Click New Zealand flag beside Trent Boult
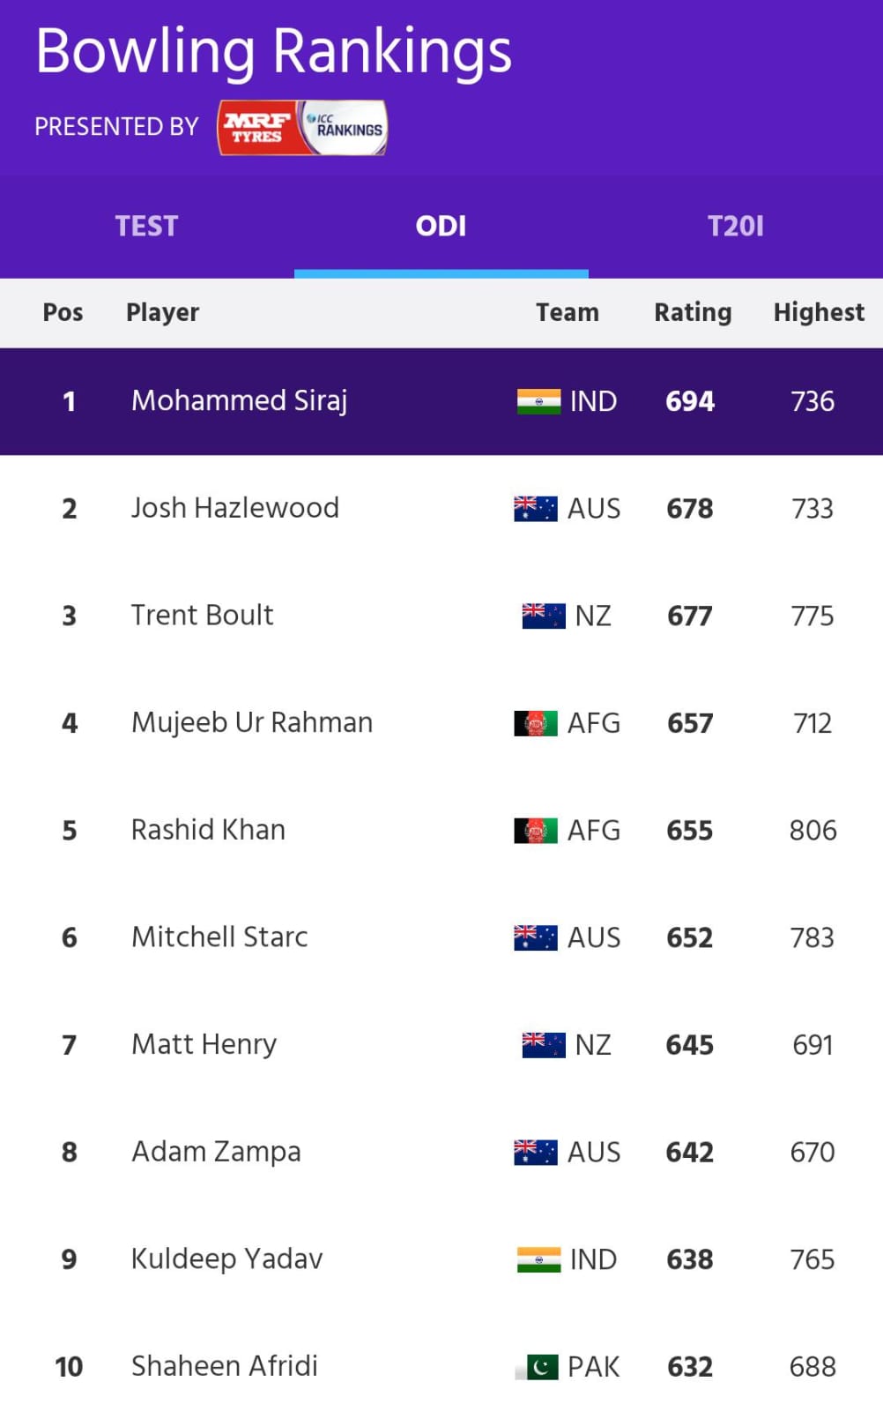Screen dimensions: 883x1411 click(543, 616)
